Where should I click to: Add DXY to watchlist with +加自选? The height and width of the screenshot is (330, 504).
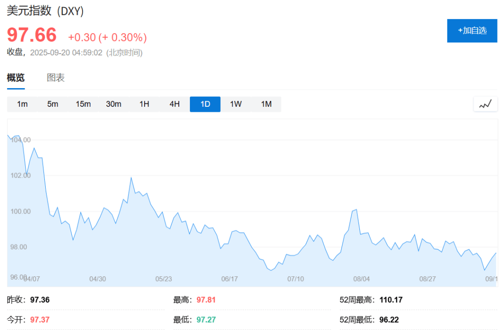click(x=472, y=30)
